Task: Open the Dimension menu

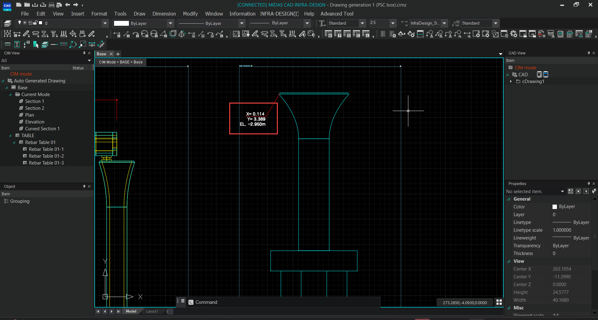Action: (x=164, y=14)
